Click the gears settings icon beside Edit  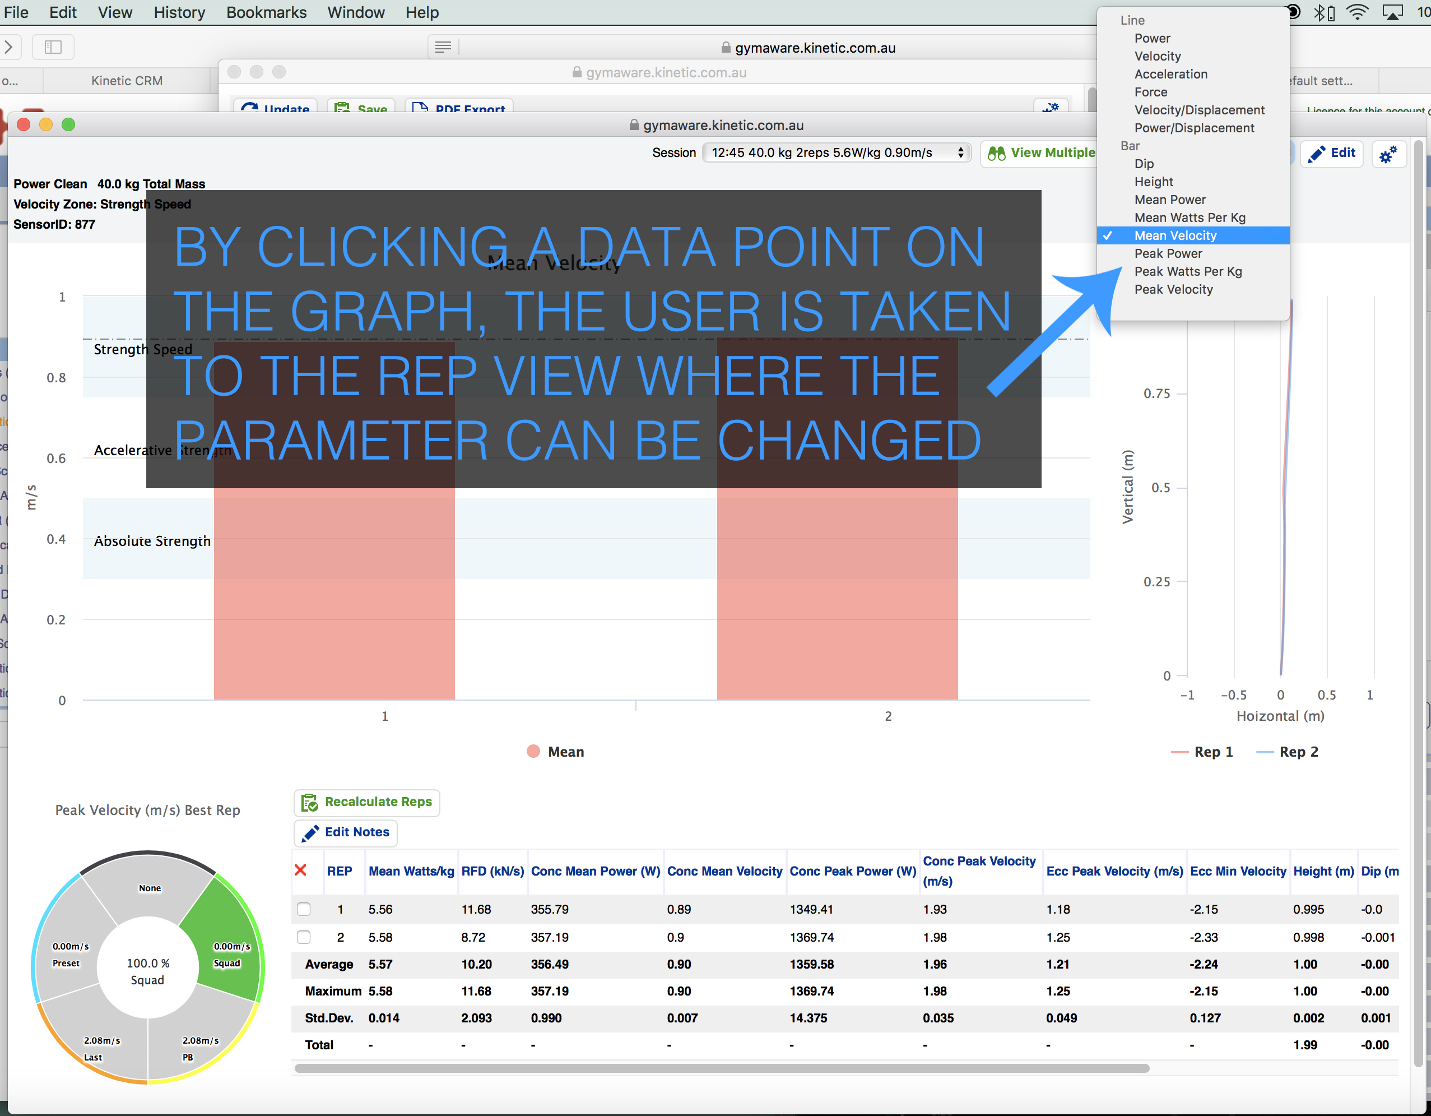[1388, 154]
